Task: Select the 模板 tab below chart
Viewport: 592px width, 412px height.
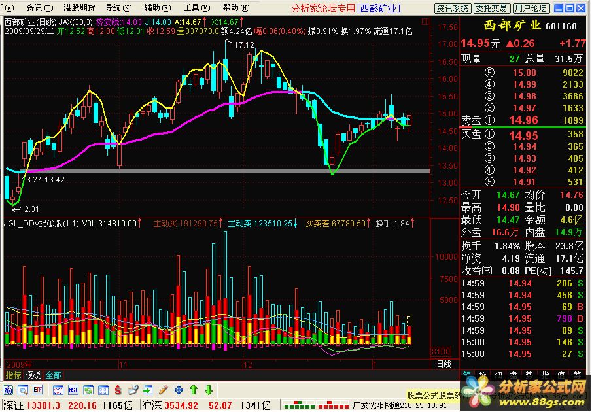Action: click(33, 375)
